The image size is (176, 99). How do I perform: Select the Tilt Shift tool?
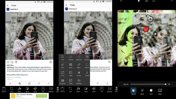pyautogui.click(x=87, y=74)
